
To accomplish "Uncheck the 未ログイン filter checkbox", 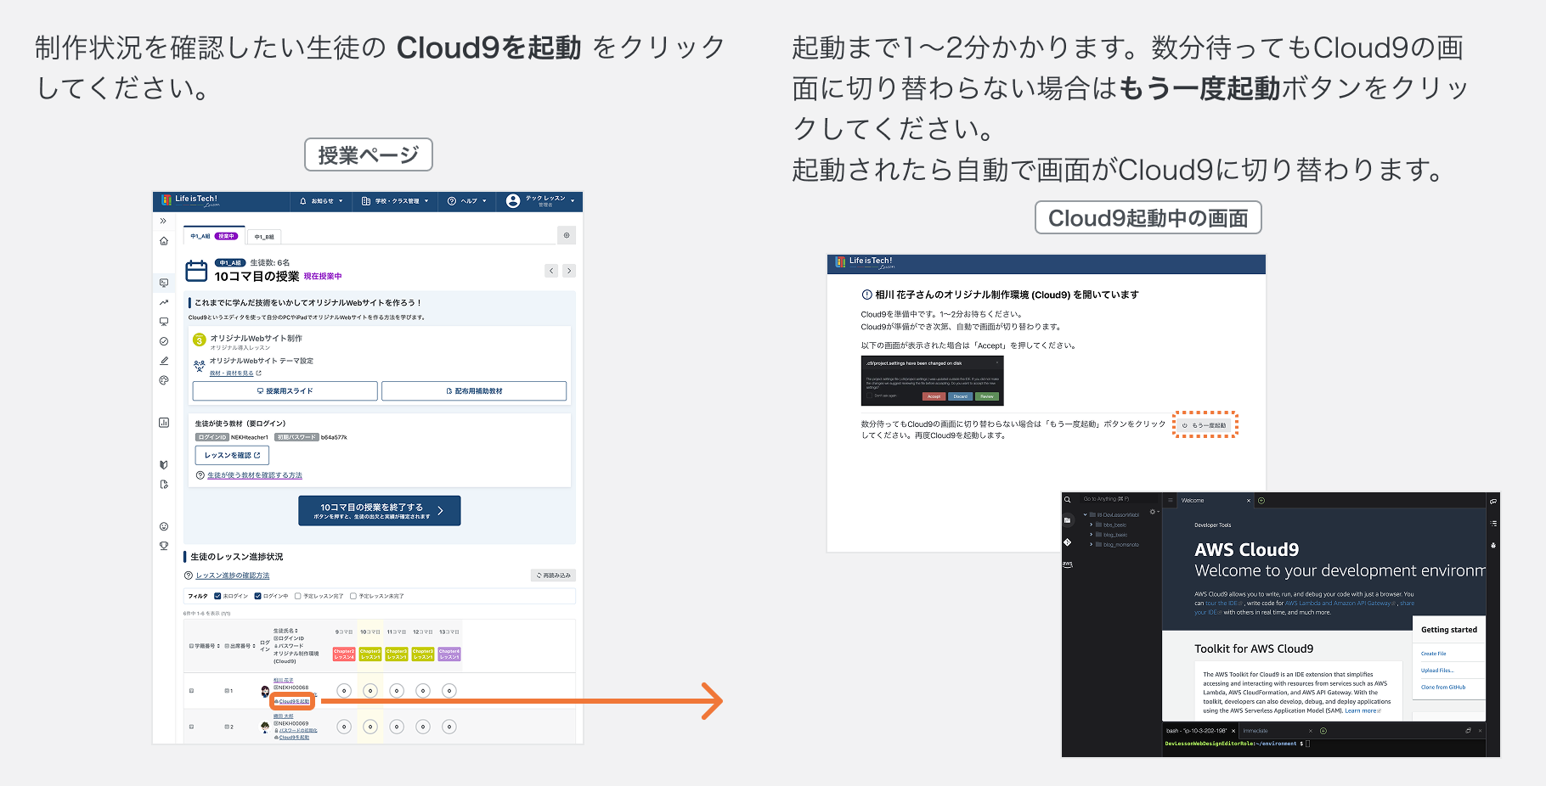I will (217, 596).
